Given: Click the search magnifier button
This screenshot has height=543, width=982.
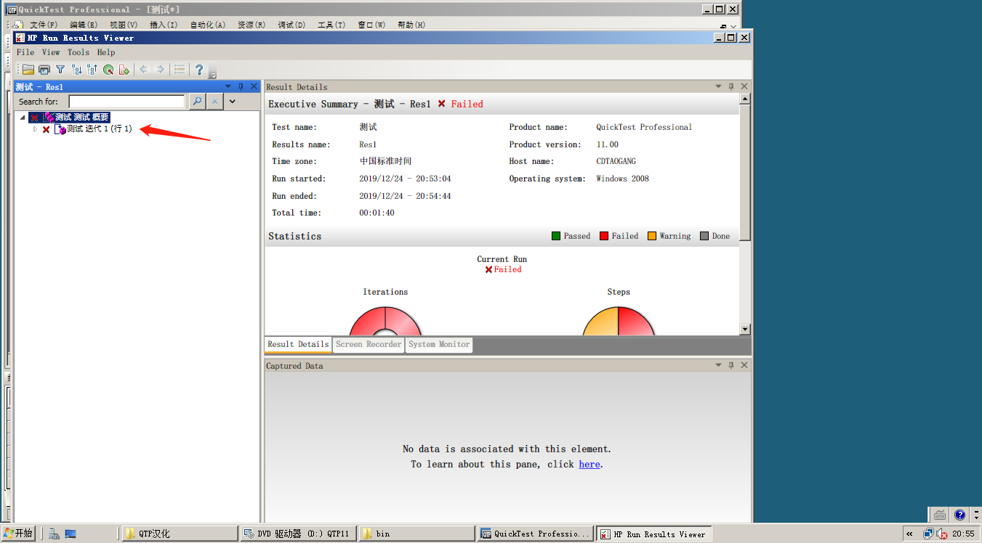Looking at the screenshot, I should click(x=197, y=102).
